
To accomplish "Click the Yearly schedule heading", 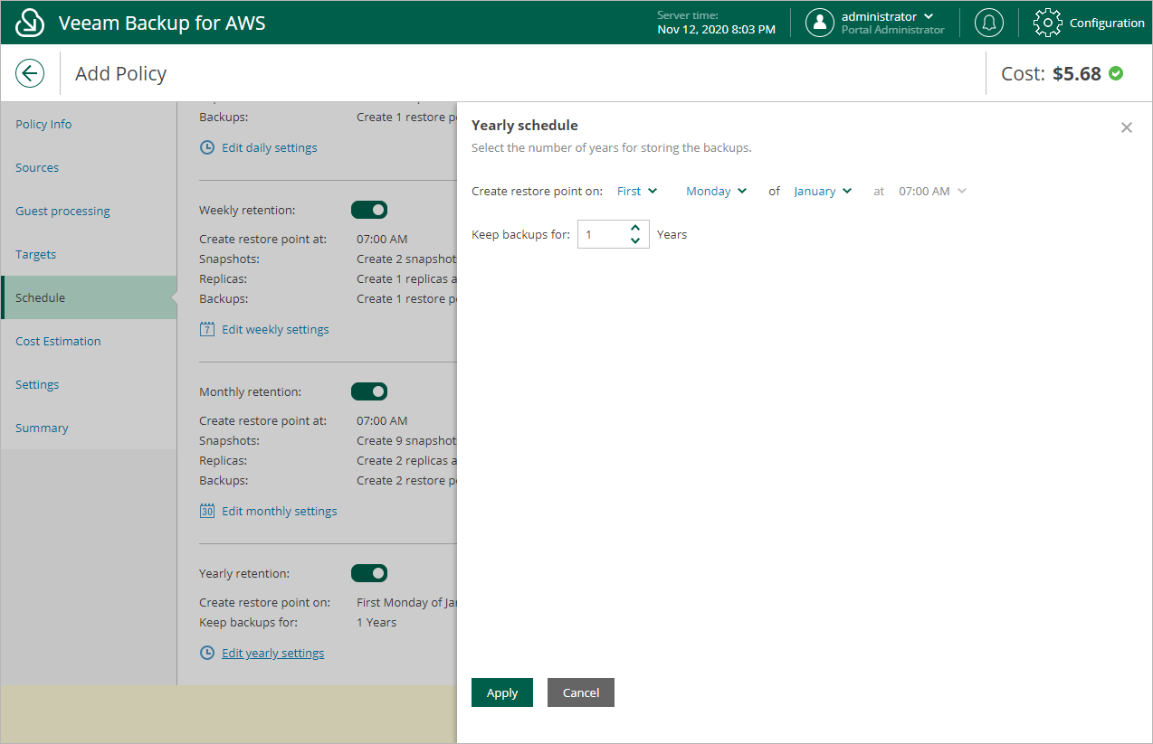I will [x=525, y=126].
